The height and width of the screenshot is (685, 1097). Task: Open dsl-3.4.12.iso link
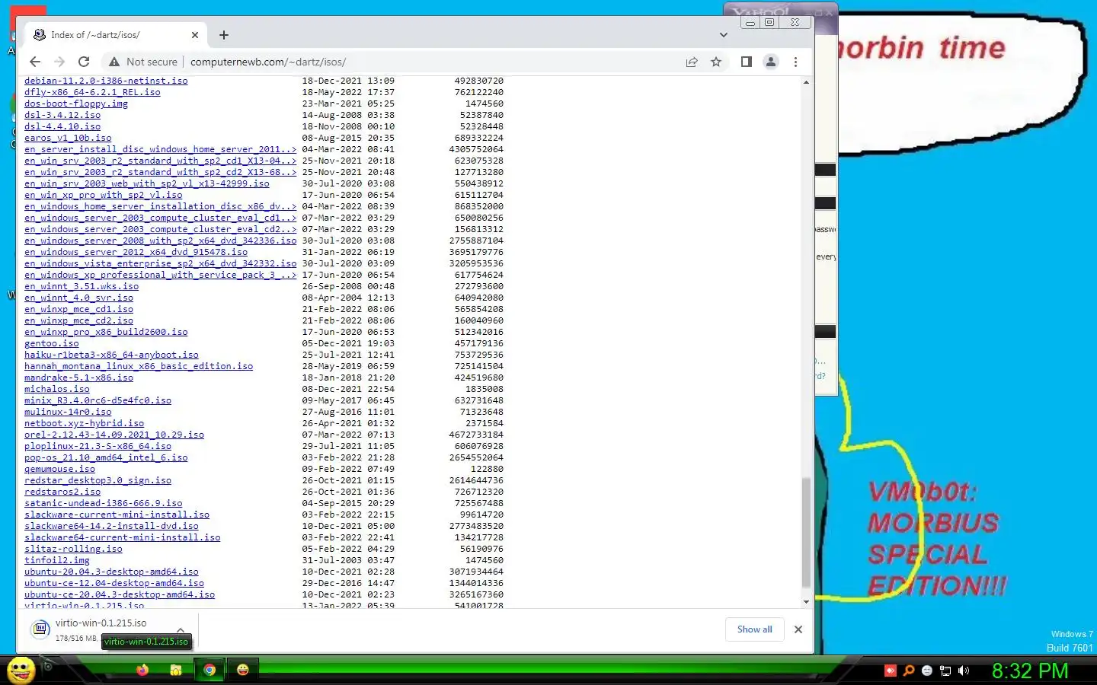coord(62,115)
